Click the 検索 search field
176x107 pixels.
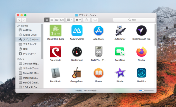134,20
